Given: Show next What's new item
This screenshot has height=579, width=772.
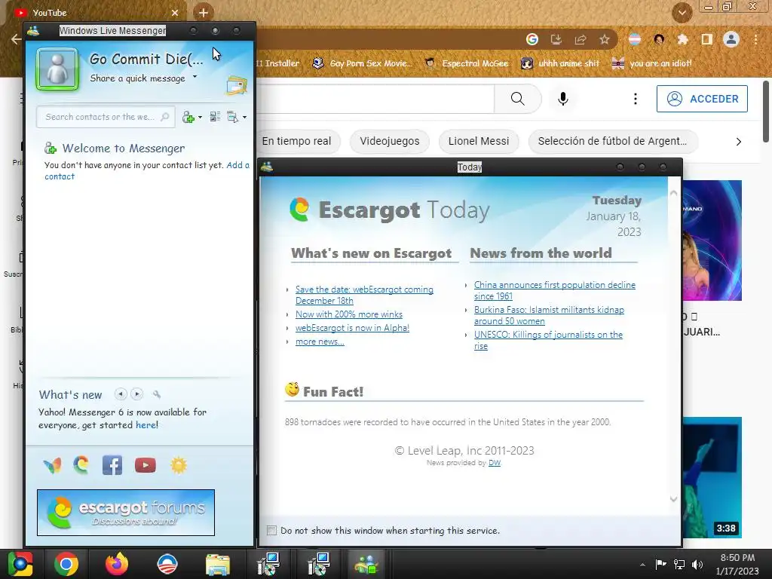Looking at the screenshot, I should click(137, 394).
